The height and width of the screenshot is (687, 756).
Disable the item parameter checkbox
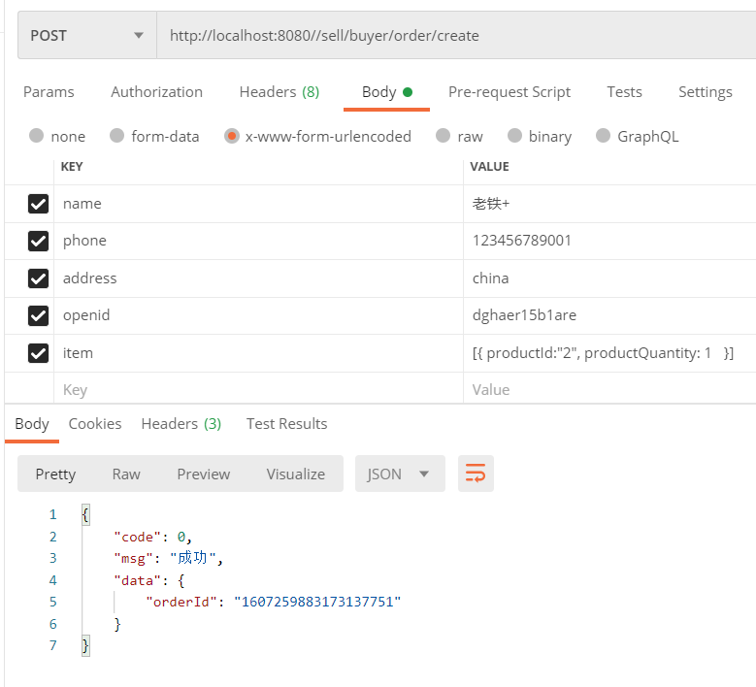(39, 353)
